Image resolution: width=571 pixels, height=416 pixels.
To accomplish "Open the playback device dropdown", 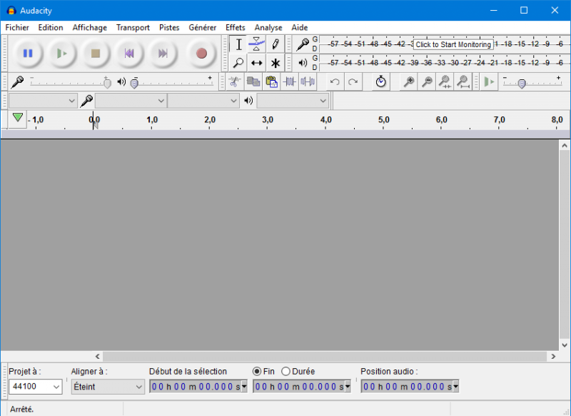I will [x=293, y=101].
